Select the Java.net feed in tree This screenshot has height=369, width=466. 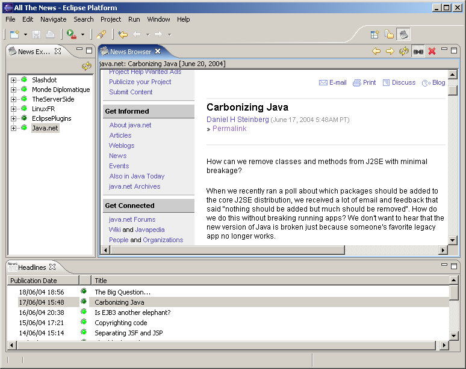pos(45,128)
